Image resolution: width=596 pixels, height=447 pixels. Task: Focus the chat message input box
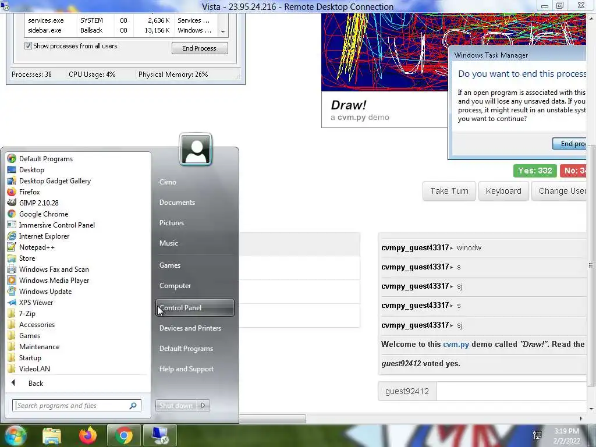tap(511, 391)
